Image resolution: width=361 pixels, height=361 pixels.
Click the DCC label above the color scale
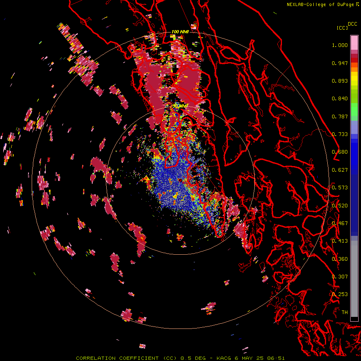click(352, 24)
